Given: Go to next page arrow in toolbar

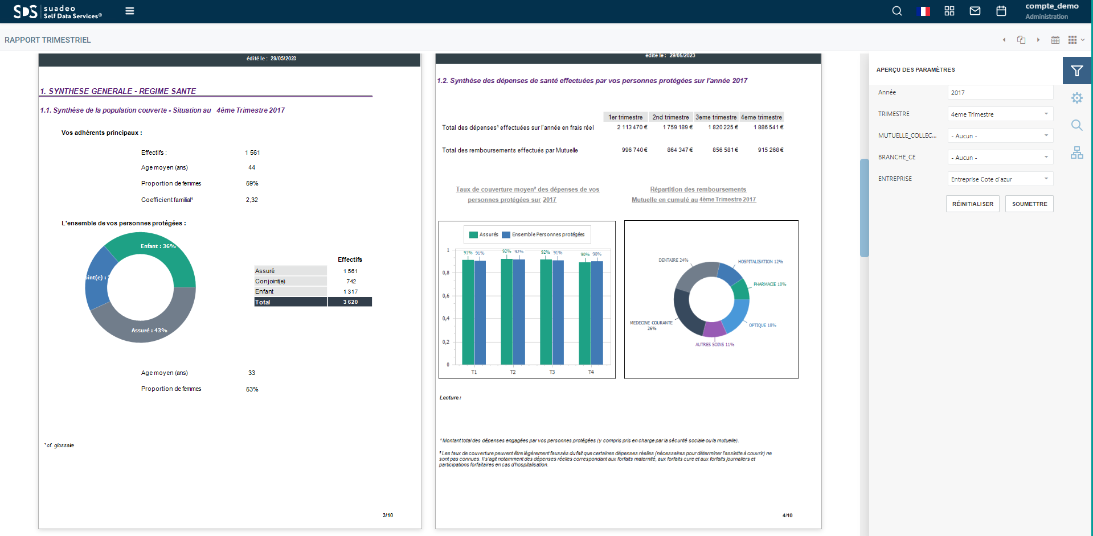Looking at the screenshot, I should (1038, 40).
